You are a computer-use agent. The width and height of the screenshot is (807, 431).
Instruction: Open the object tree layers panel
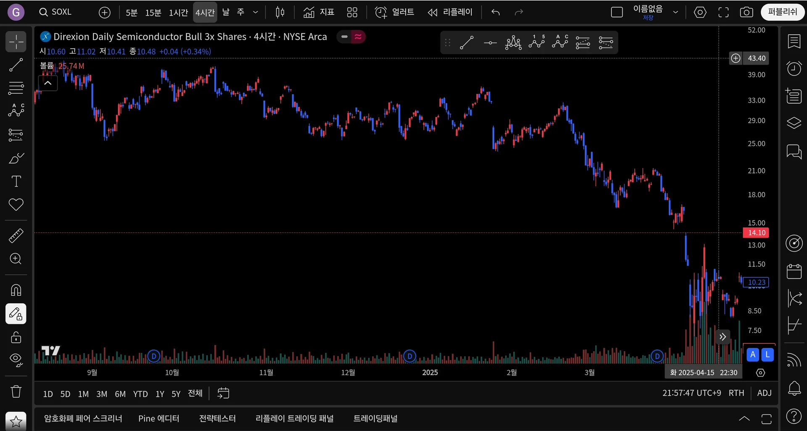click(x=794, y=123)
